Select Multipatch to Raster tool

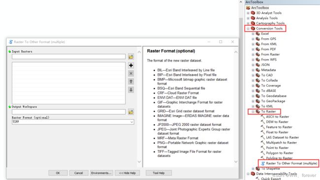(281, 143)
